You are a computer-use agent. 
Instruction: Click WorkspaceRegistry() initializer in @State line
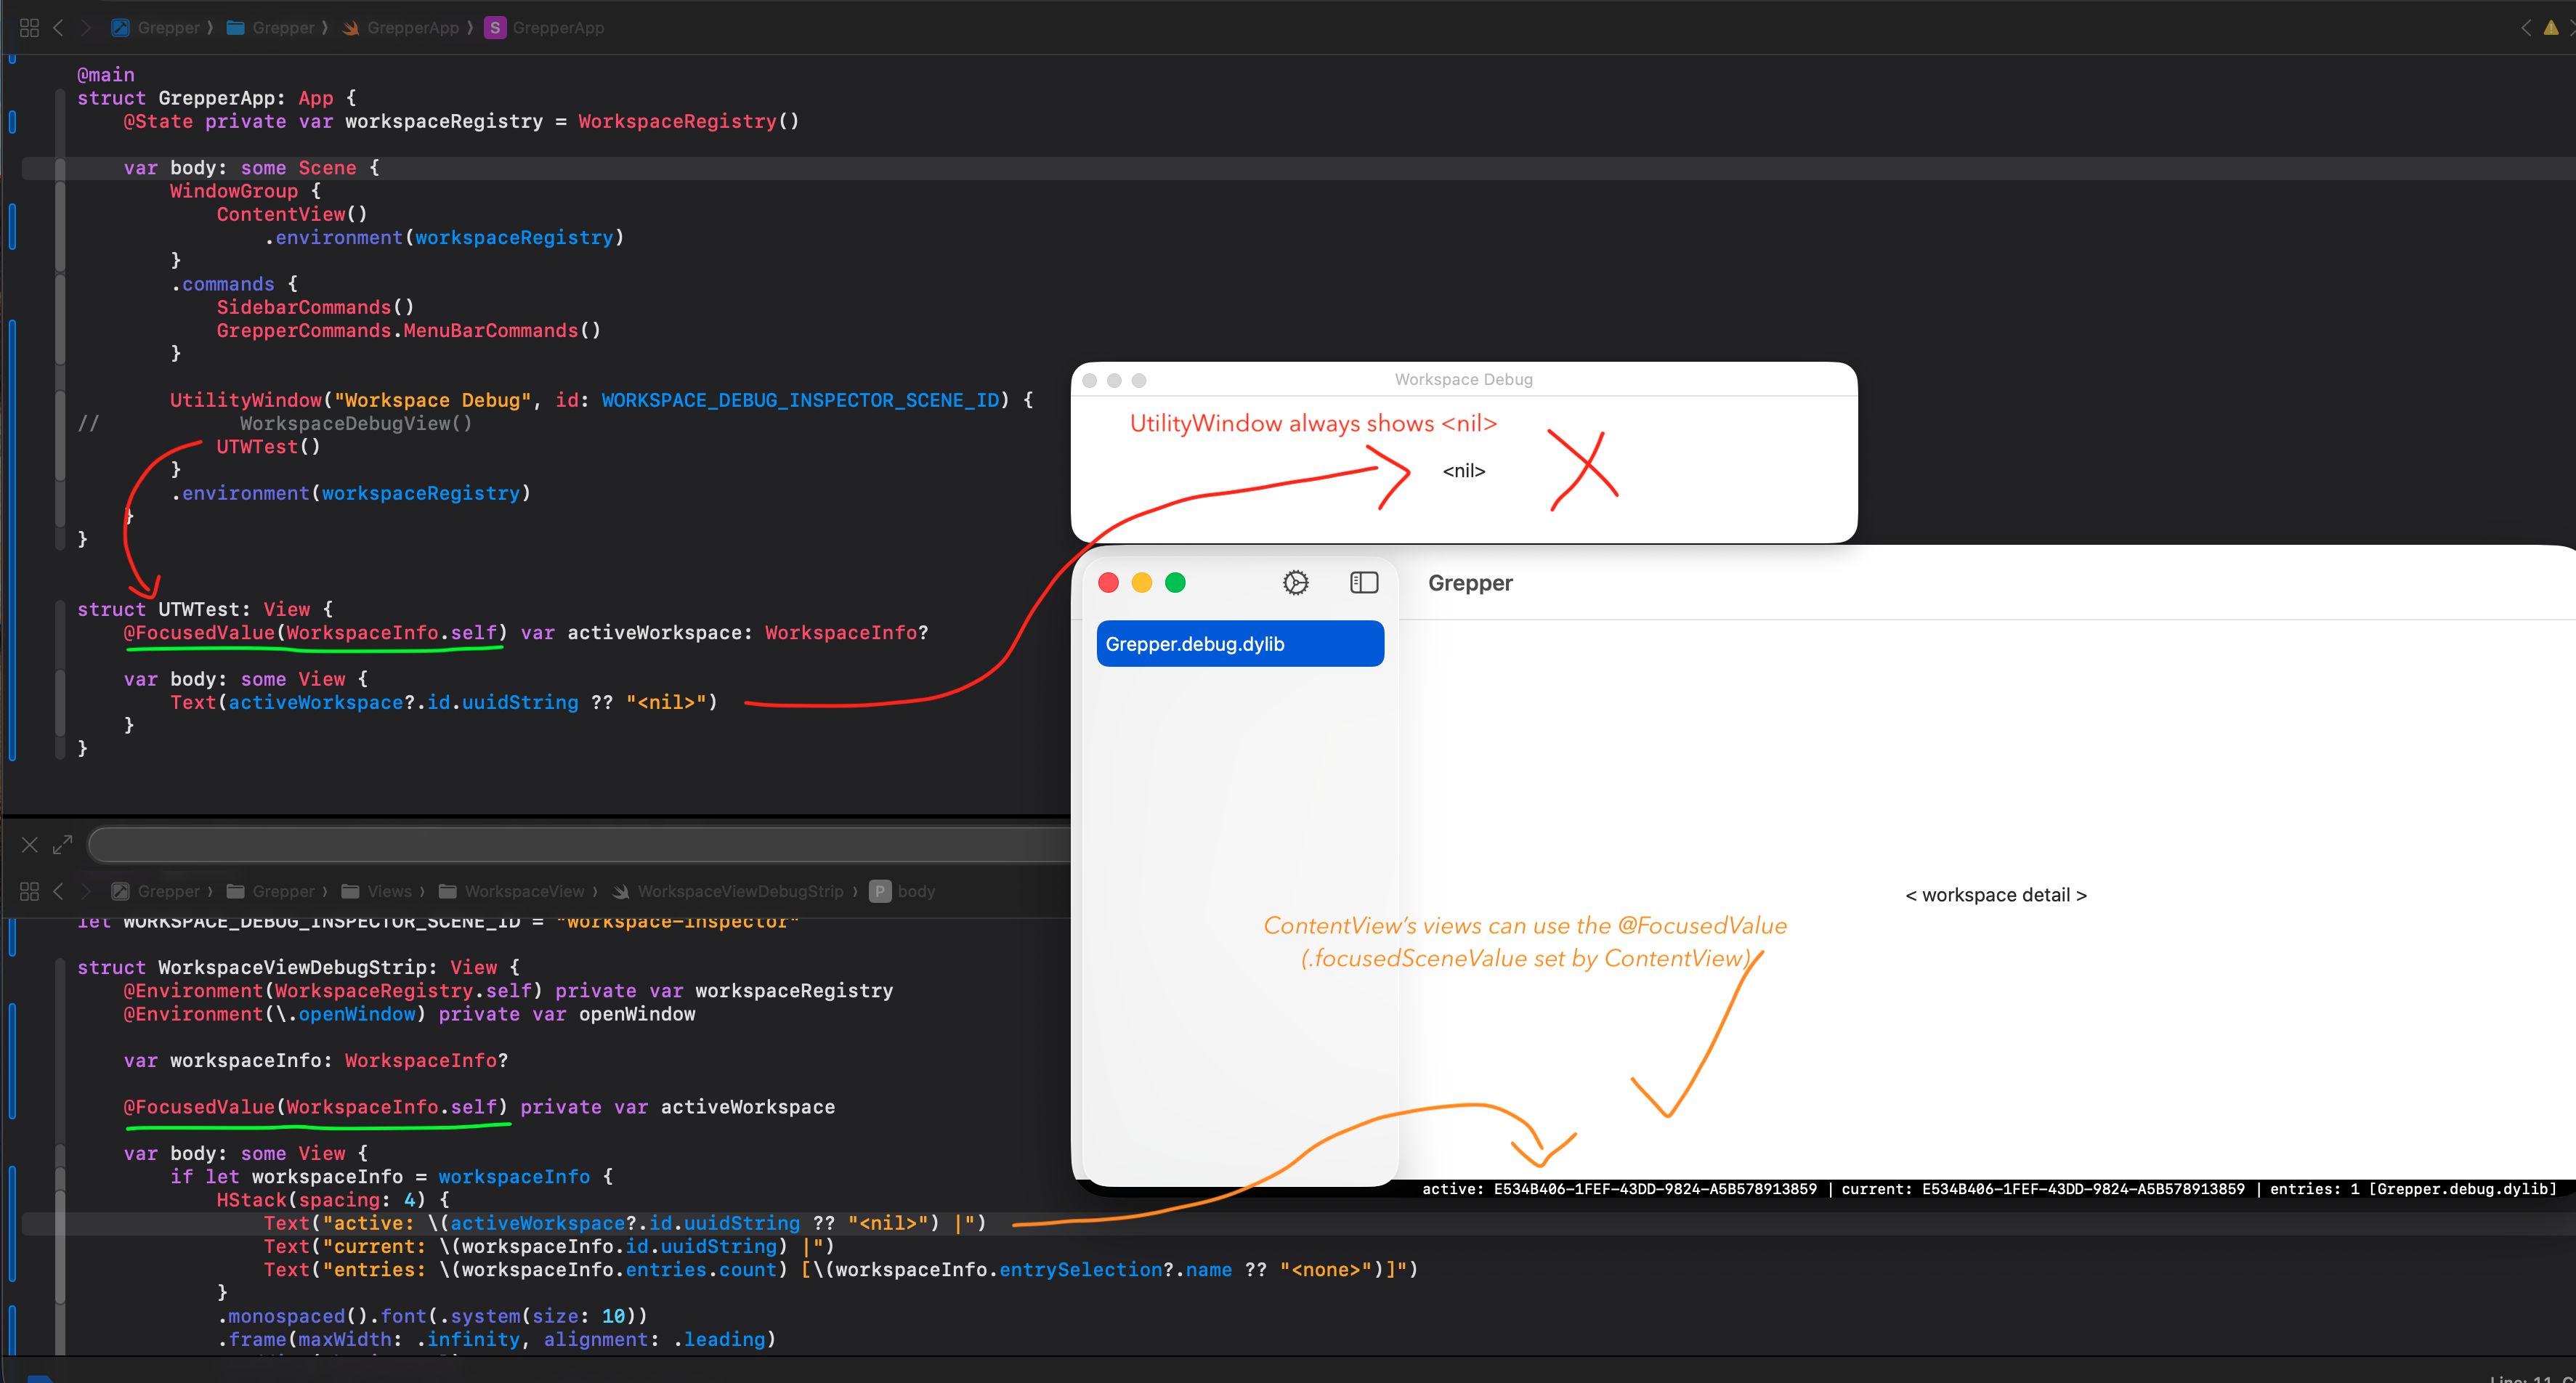(688, 121)
